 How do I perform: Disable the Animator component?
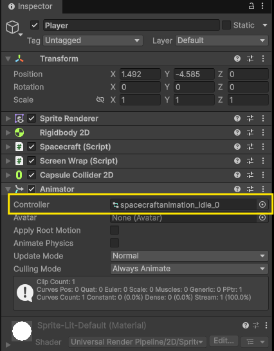pos(32,189)
